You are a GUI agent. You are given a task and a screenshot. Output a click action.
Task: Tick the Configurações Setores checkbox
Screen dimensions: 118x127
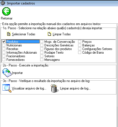pyautogui.click(x=80, y=49)
